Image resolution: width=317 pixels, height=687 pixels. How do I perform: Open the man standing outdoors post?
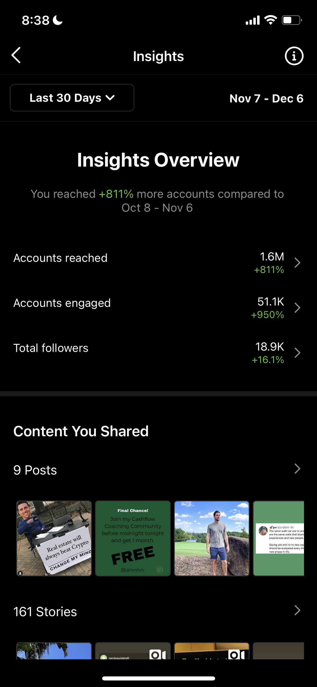212,538
